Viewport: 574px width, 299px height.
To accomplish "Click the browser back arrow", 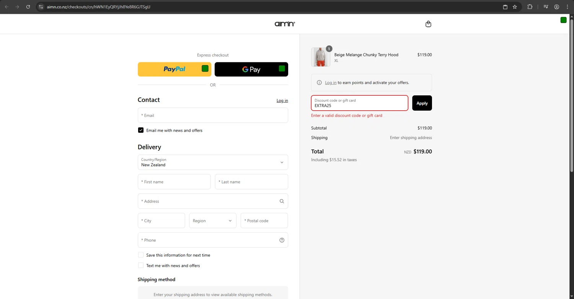I will 7,7.
